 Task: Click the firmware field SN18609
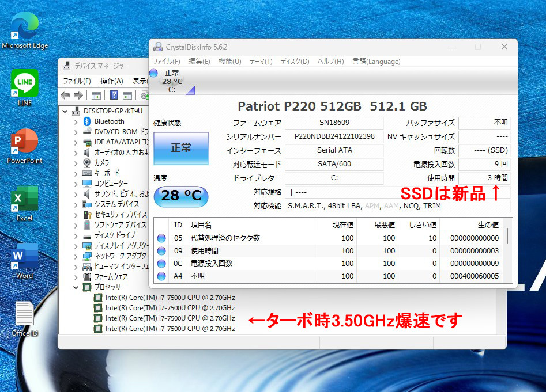pyautogui.click(x=334, y=123)
